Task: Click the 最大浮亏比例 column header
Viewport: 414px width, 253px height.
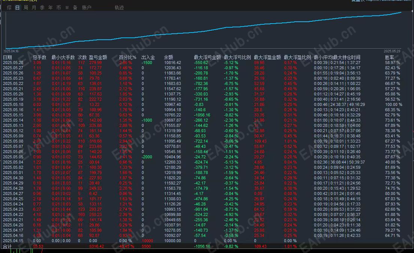Action: tap(238, 57)
